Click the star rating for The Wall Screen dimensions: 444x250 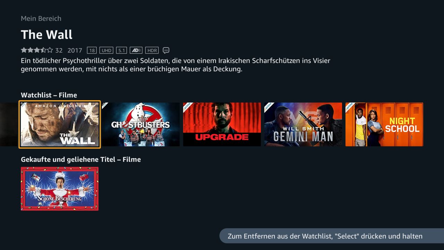tap(37, 50)
